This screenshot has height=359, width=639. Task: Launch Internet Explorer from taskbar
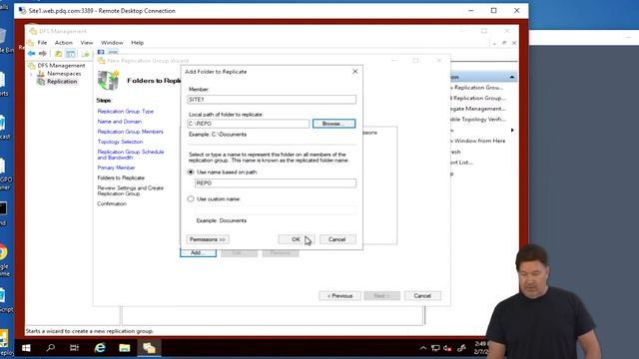click(x=100, y=348)
